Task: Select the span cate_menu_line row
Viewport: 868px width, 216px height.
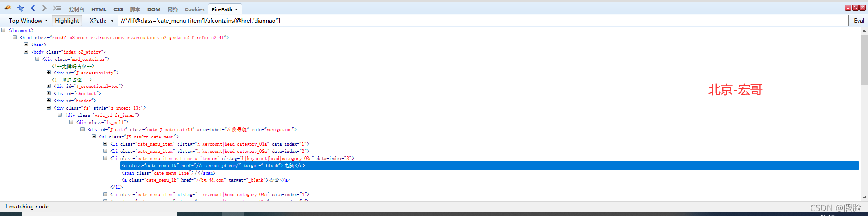Action: pyautogui.click(x=169, y=173)
